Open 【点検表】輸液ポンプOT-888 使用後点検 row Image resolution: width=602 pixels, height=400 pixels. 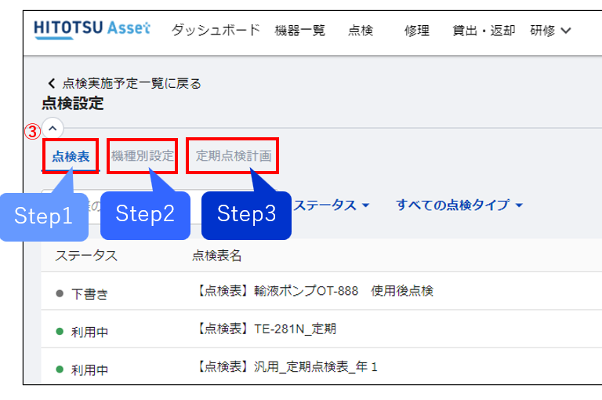pos(321,291)
